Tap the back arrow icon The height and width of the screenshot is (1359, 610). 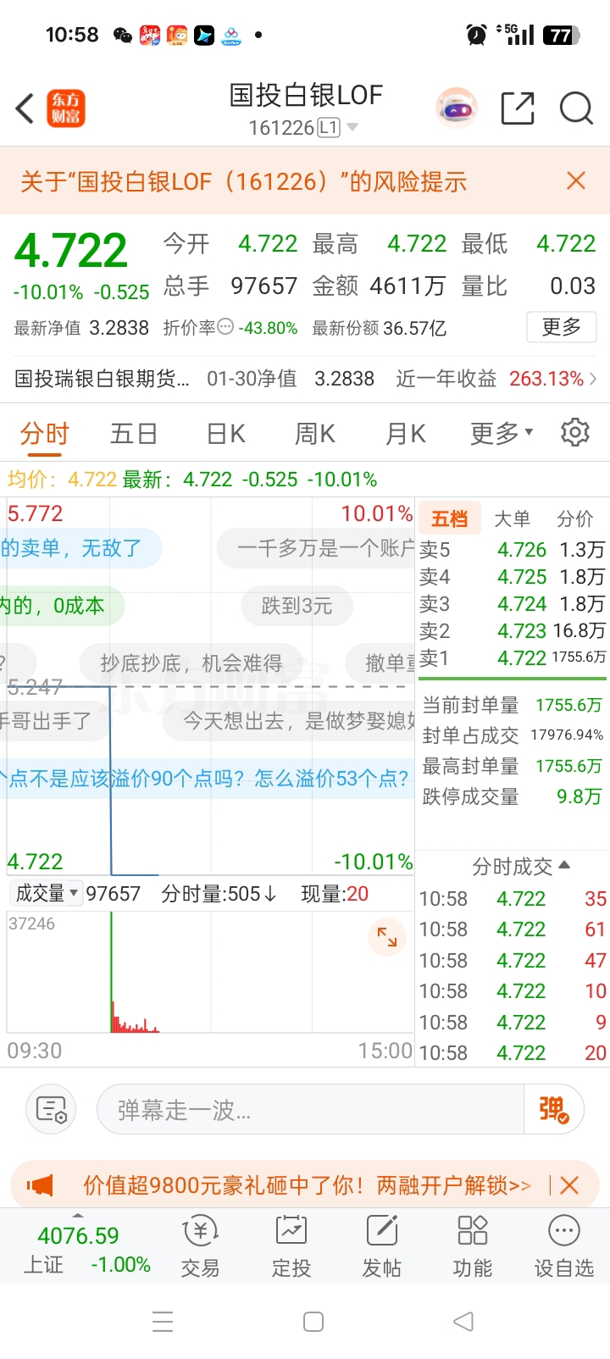point(25,108)
